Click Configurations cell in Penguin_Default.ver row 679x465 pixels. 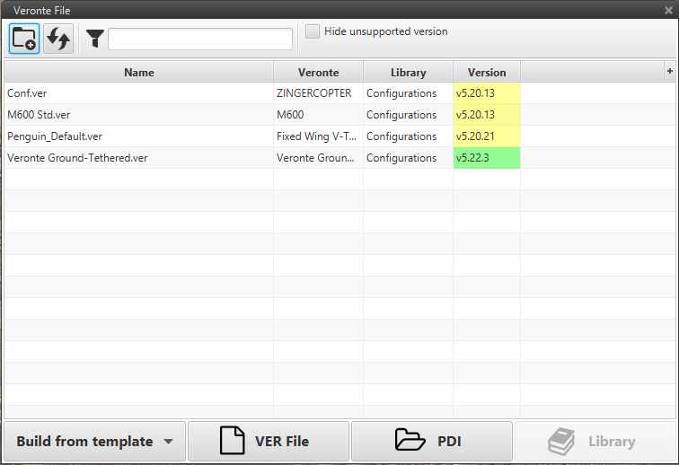[409, 136]
